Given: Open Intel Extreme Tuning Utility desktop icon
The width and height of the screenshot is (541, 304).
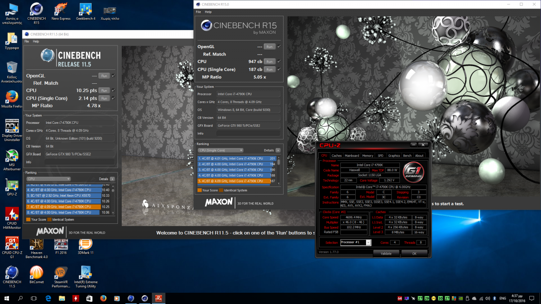Looking at the screenshot, I should click(x=86, y=277).
